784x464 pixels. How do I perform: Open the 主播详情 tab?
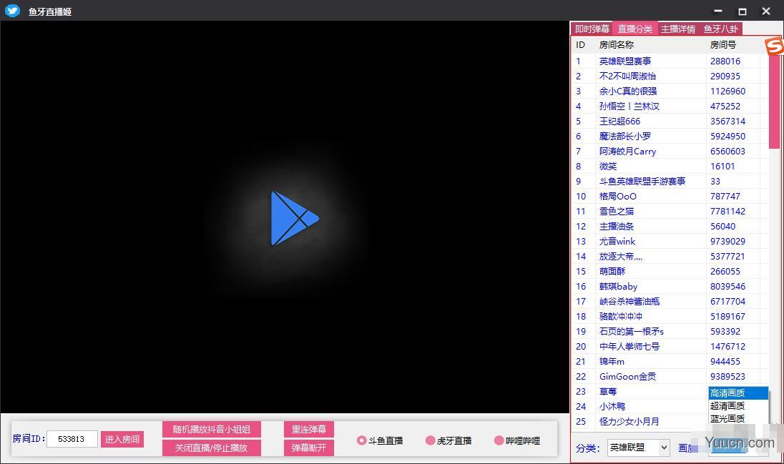pyautogui.click(x=677, y=29)
